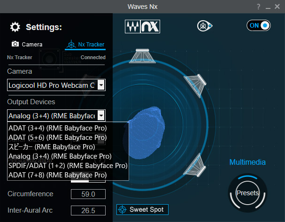Click the Waves Nx logo

point(143,26)
